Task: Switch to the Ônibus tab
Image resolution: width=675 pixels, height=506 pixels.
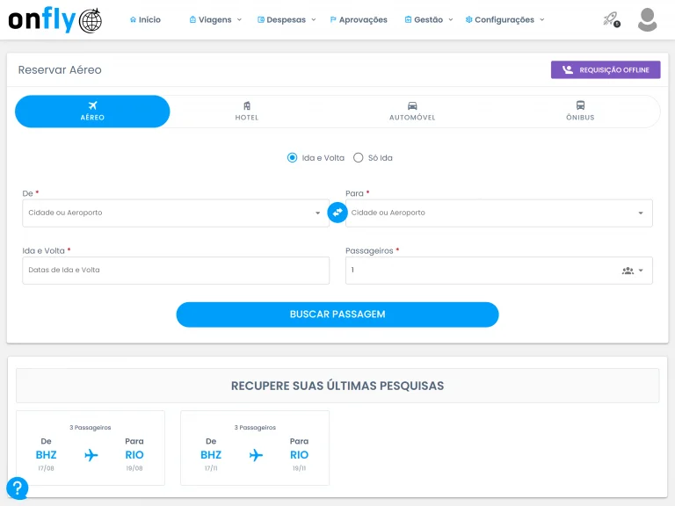Action: point(580,112)
